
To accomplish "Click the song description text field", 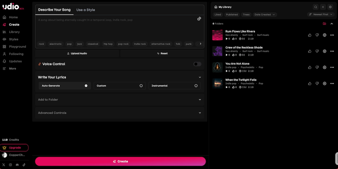I will [x=115, y=28].
